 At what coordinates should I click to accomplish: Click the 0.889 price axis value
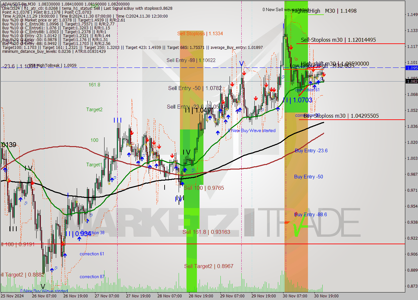(x=412, y=270)
